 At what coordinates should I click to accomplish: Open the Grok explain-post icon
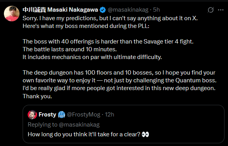tap(210, 10)
